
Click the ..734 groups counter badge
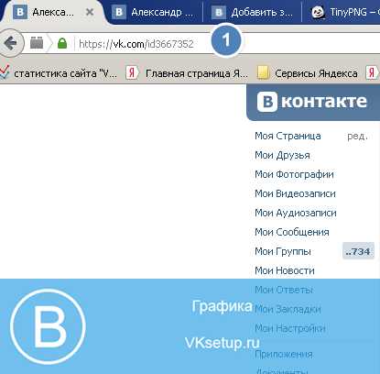358,251
